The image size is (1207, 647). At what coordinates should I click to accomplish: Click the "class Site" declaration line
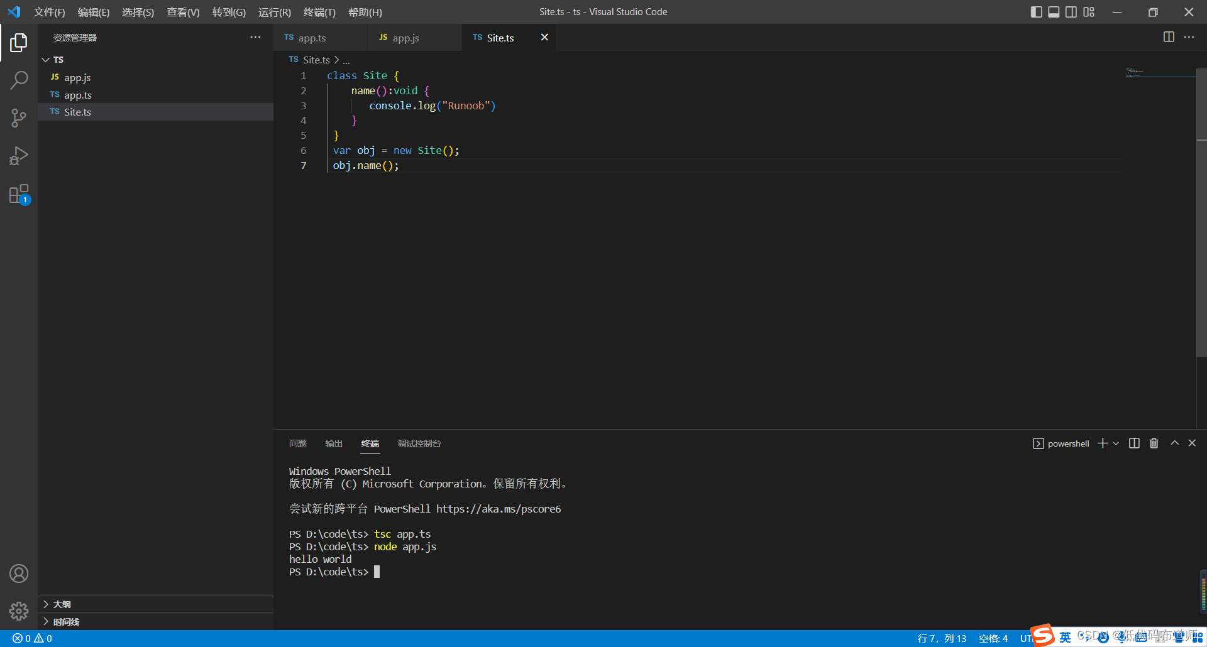click(363, 75)
